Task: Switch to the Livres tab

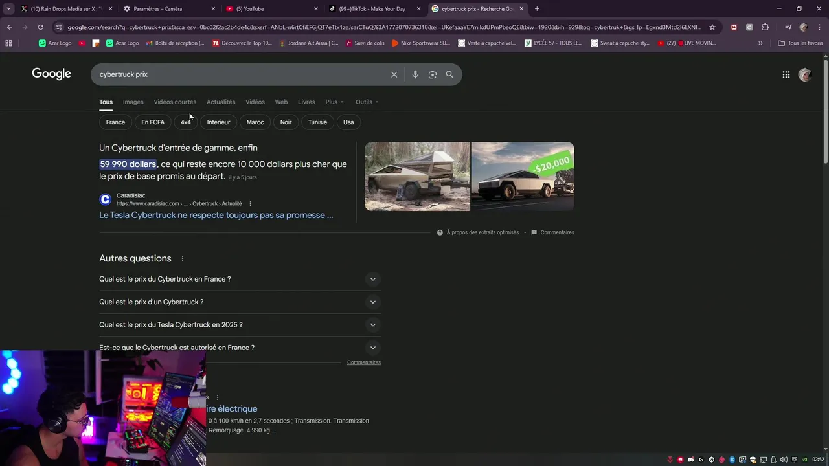Action: 306,102
